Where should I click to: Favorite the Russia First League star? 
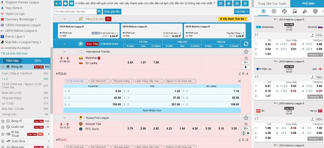246,118
